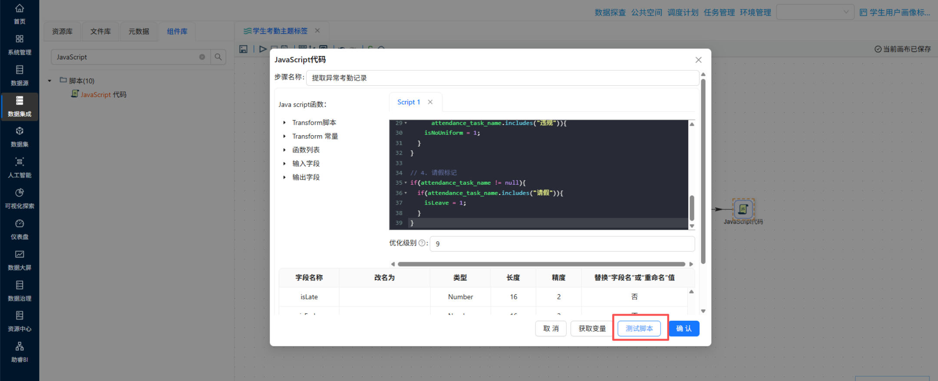The width and height of the screenshot is (938, 381).
Task: Click the horizontal scrollbar below 优化级别
Action: click(541, 264)
